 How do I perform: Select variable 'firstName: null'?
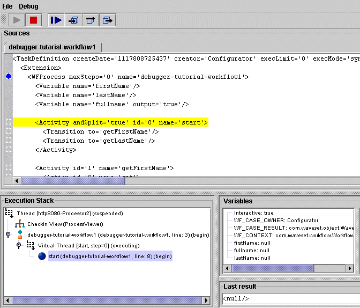click(252, 243)
